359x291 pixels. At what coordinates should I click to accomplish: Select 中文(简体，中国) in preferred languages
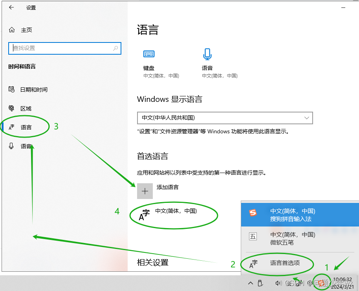[x=176, y=211]
